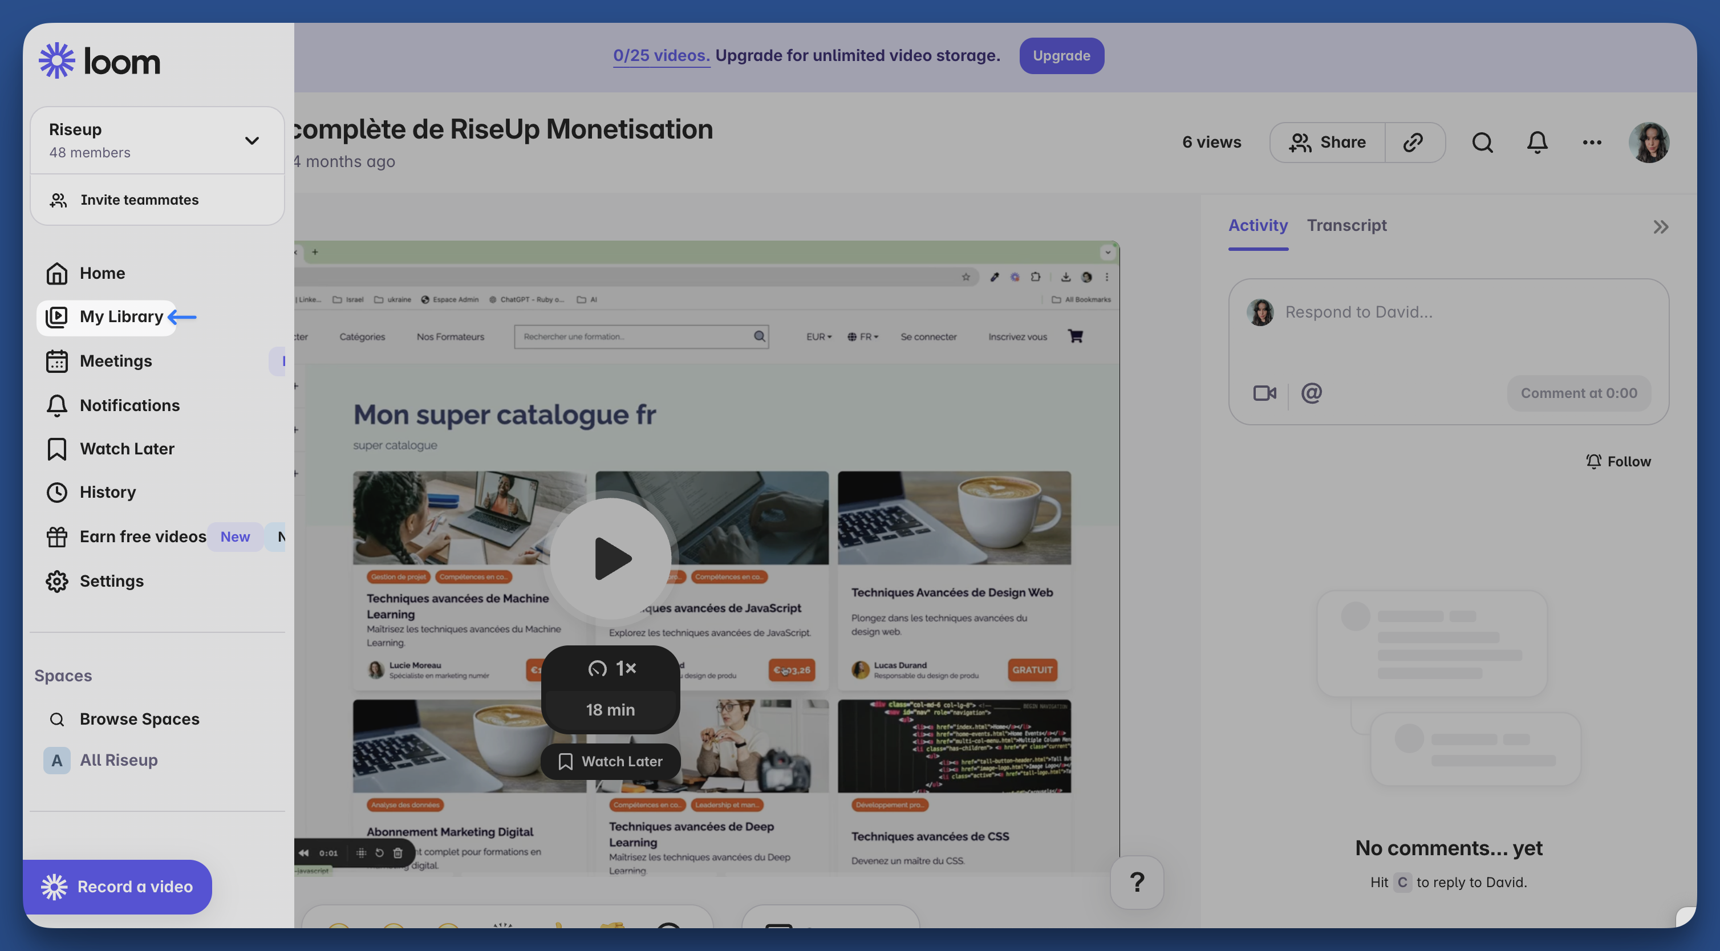Play the video with the large play button

coord(610,558)
